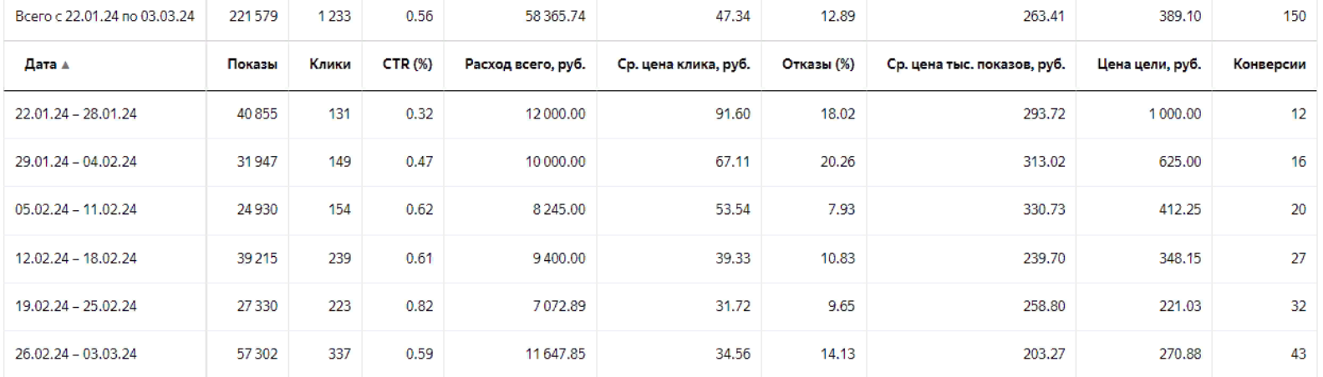This screenshot has width=1323, height=377.
Task: Sort by the CTR (%) column header
Action: point(408,64)
